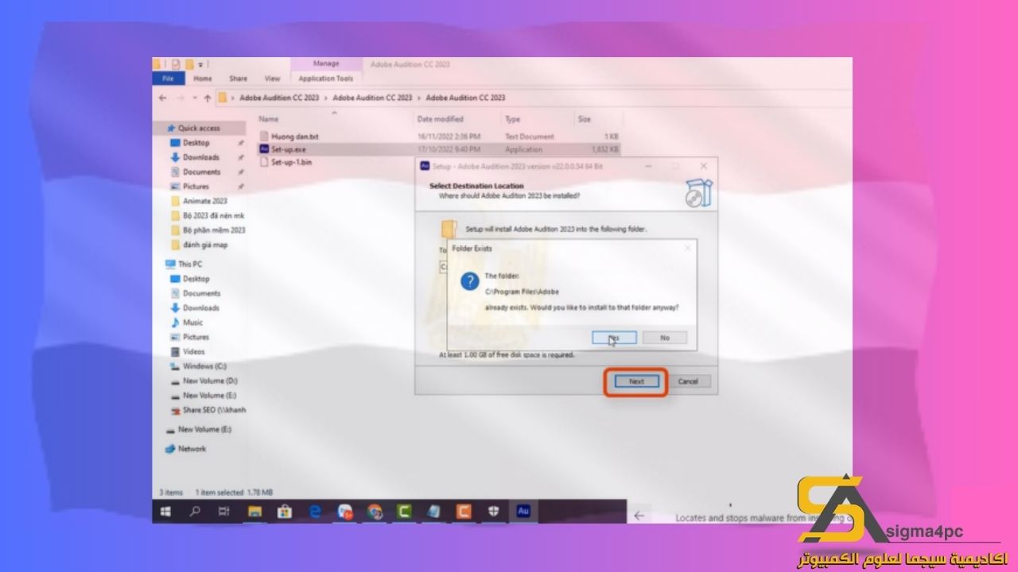Open Quick access in navigation pane

199,128
